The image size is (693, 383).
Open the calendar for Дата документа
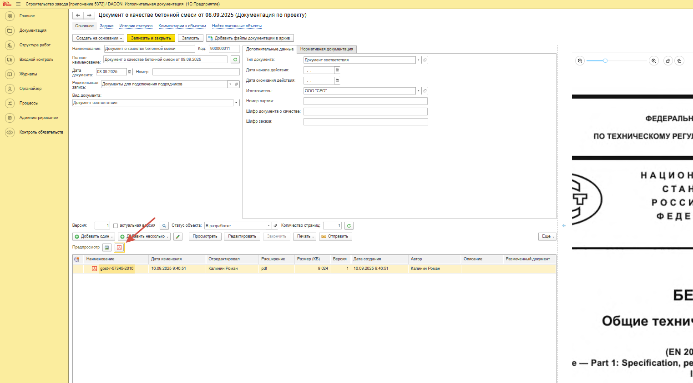[x=130, y=72]
